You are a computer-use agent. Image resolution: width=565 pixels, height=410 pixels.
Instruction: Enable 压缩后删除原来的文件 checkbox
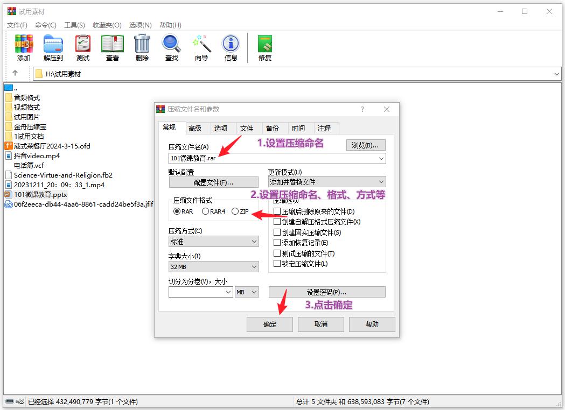[277, 211]
